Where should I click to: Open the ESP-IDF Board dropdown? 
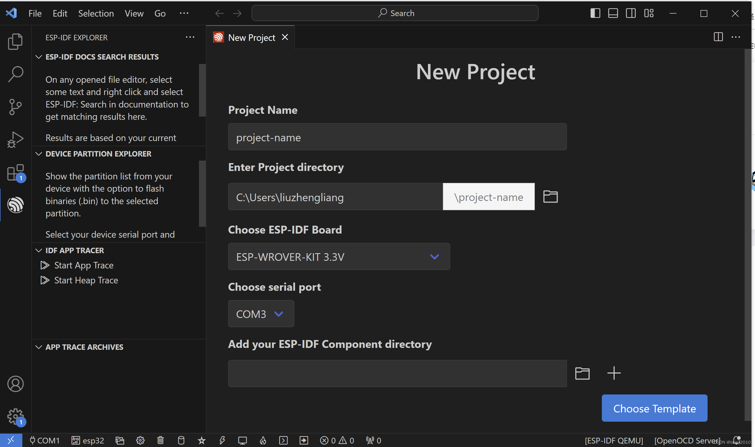(x=339, y=257)
